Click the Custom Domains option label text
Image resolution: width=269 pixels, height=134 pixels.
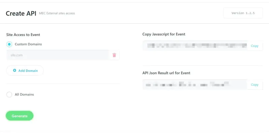(x=28, y=44)
